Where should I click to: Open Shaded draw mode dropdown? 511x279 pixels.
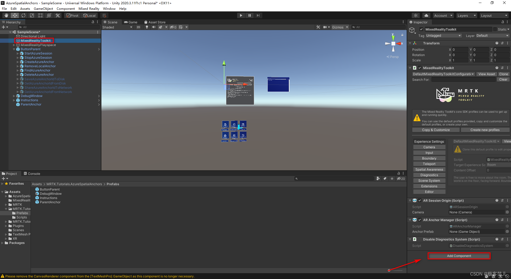click(x=117, y=27)
